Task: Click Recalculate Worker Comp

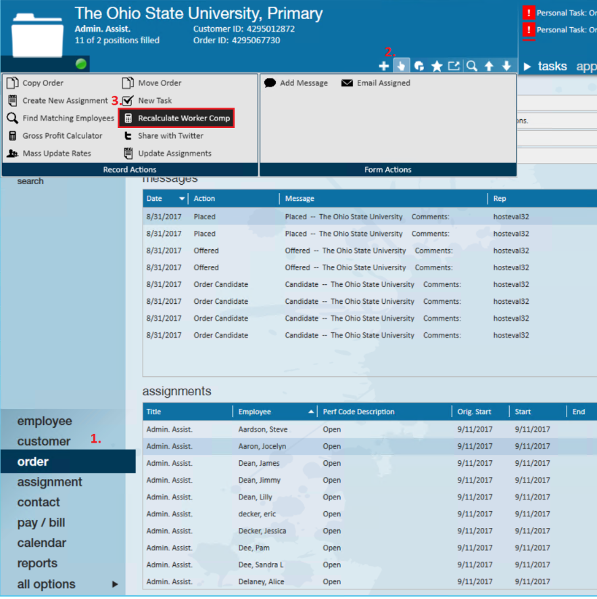Action: [176, 118]
